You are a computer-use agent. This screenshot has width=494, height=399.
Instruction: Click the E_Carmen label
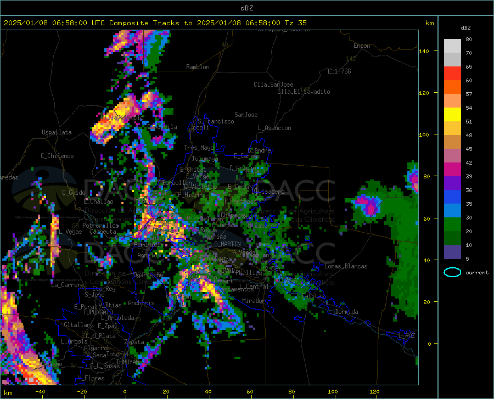(247, 156)
